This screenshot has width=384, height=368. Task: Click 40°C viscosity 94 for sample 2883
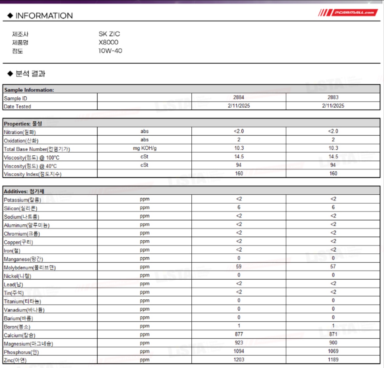tap(333, 165)
